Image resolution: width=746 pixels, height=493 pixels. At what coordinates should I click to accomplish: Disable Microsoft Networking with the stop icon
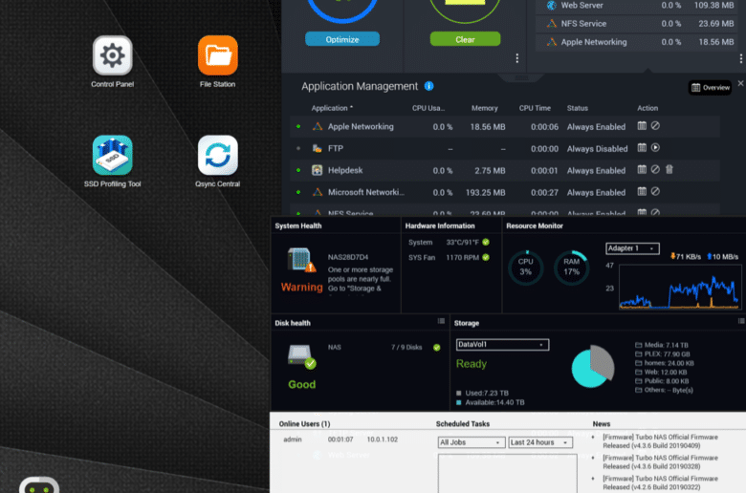coord(655,192)
